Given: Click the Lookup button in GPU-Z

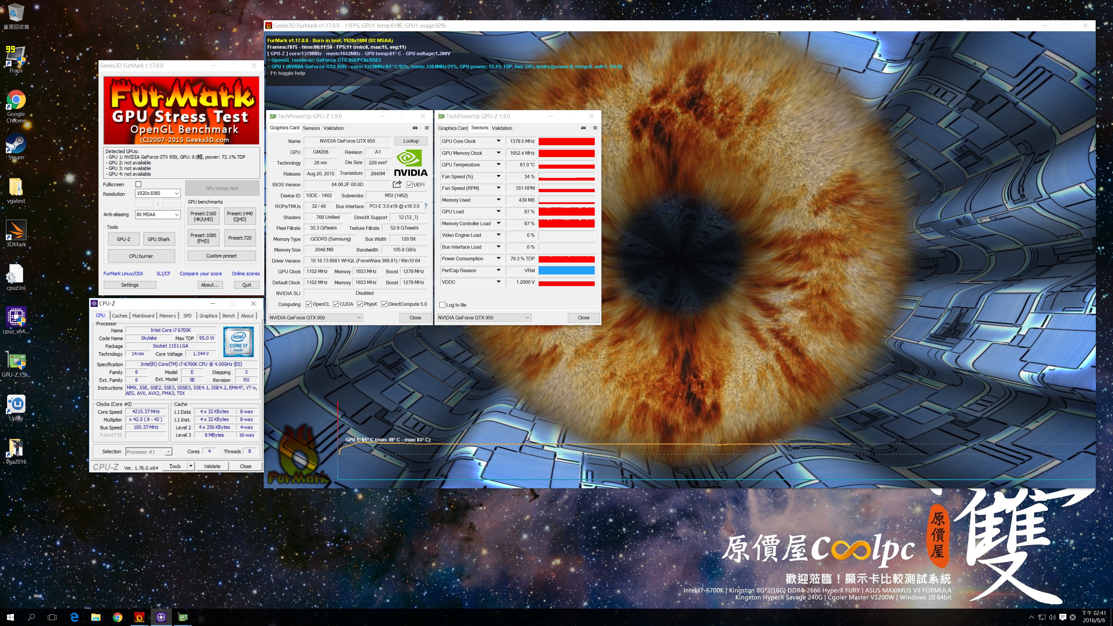Looking at the screenshot, I should (411, 141).
